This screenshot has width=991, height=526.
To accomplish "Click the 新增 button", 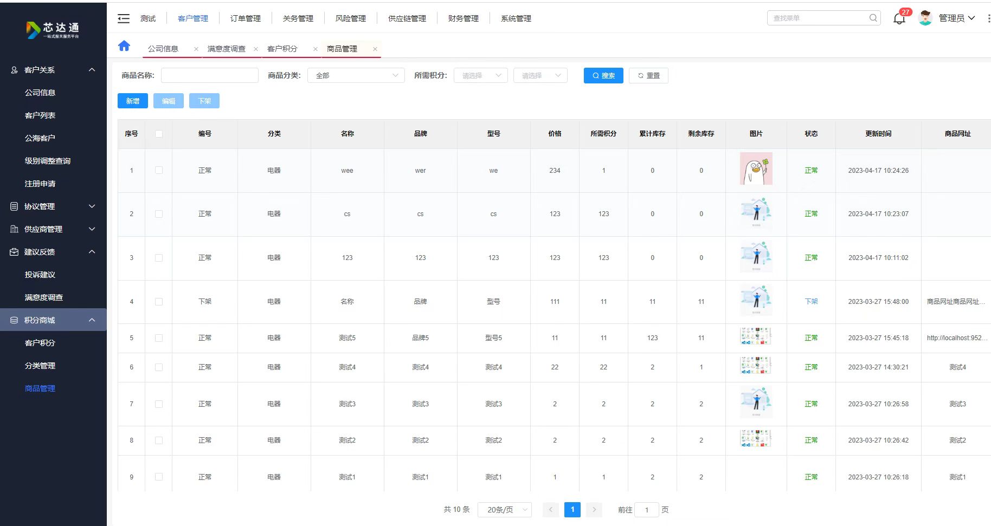I will click(133, 101).
